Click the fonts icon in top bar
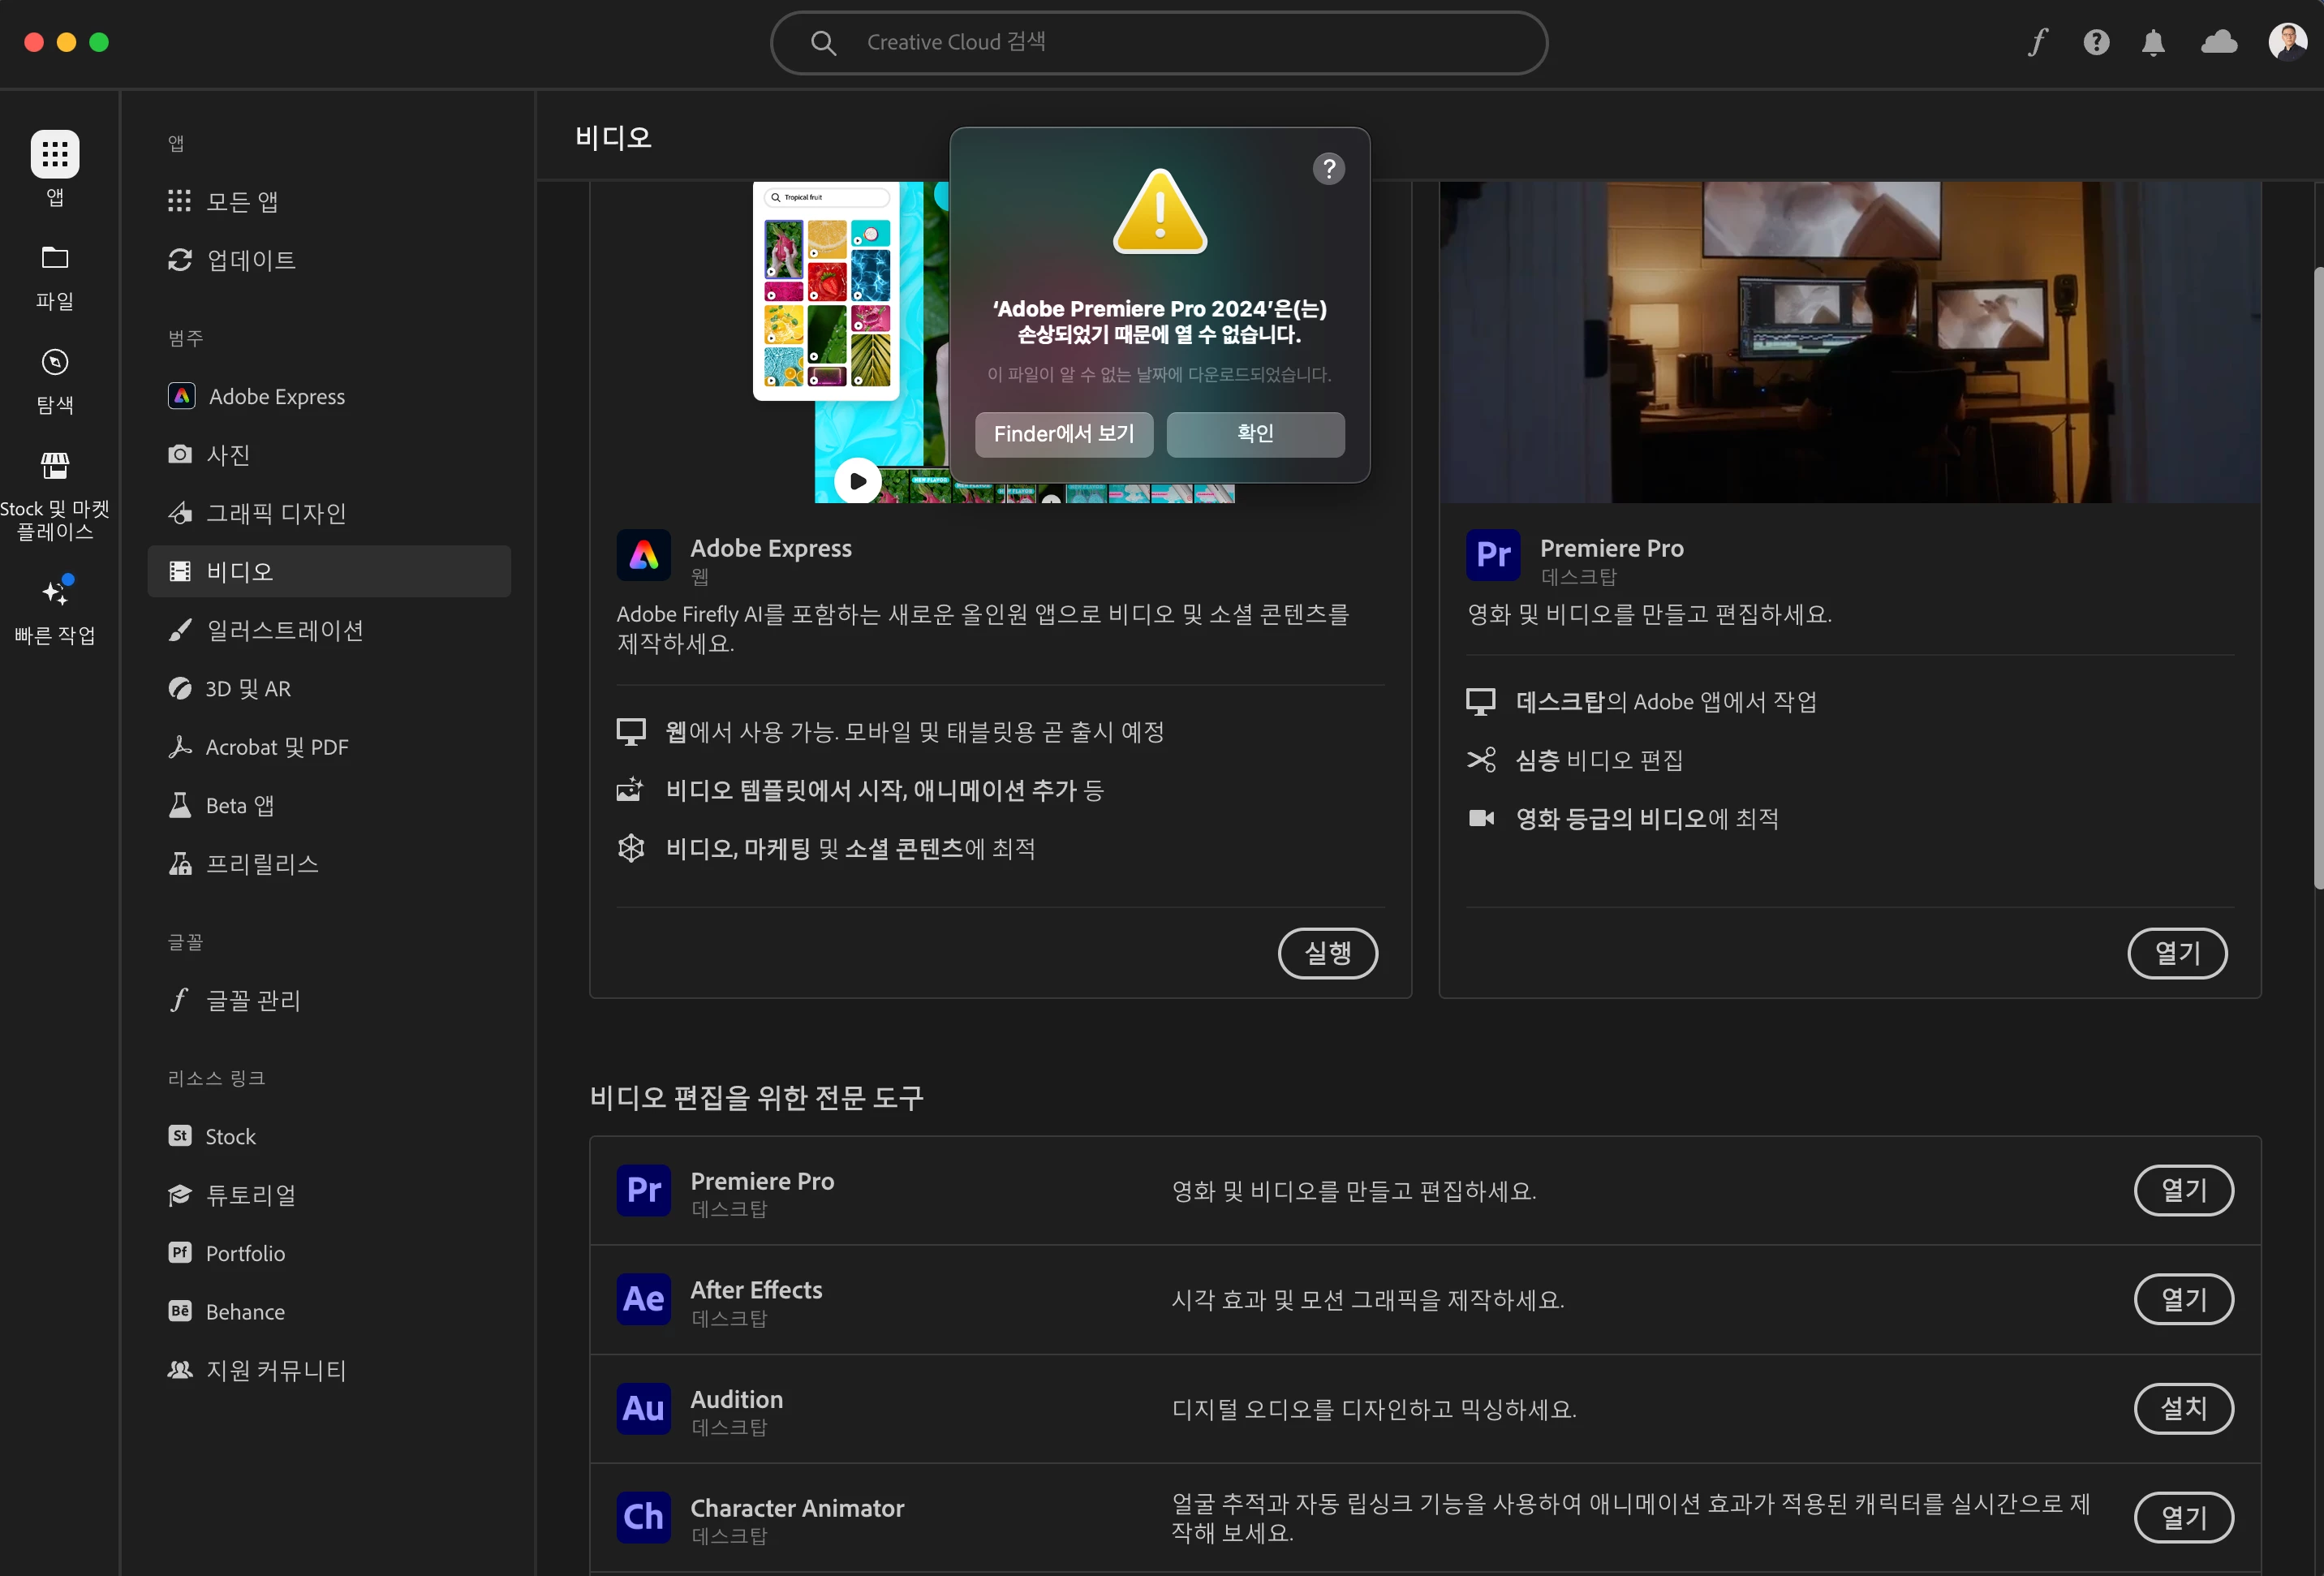 tap(2037, 42)
